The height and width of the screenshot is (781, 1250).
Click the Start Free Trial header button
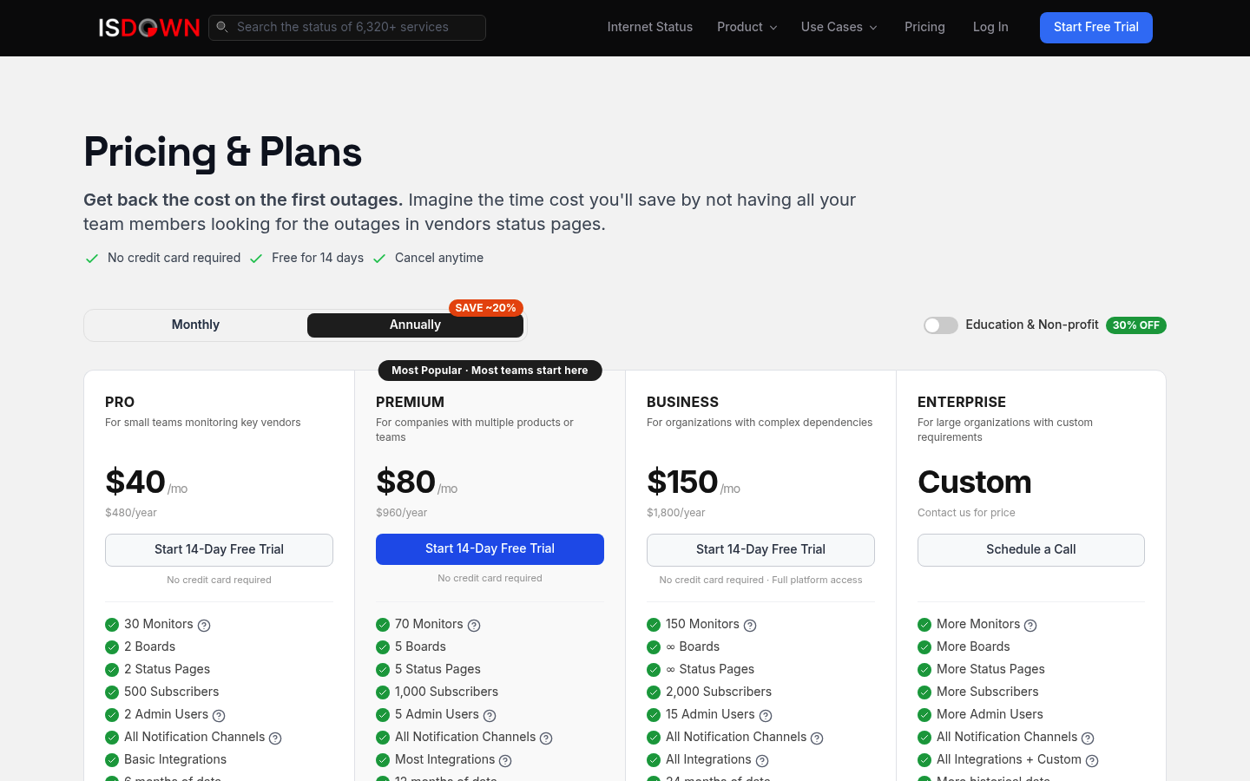(x=1096, y=28)
